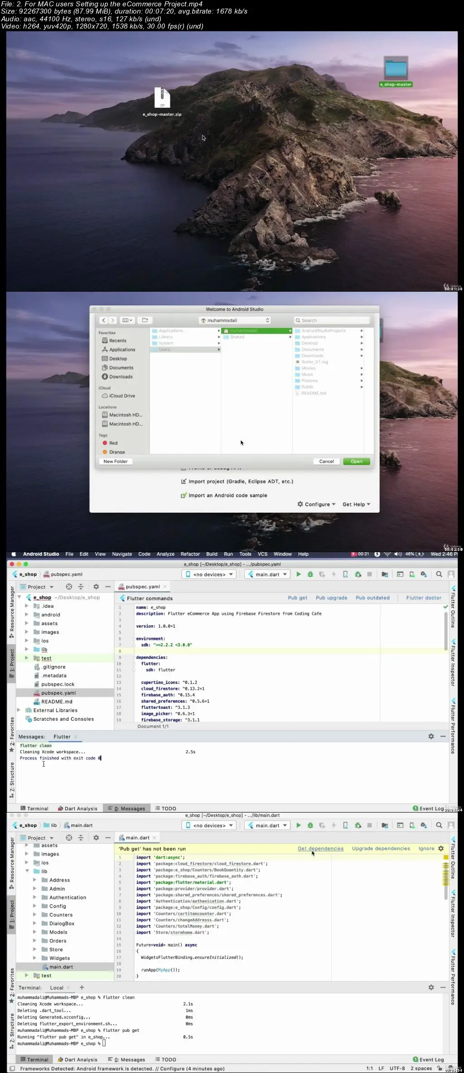Click the New Folder button
The image size is (464, 1073).
(116, 462)
